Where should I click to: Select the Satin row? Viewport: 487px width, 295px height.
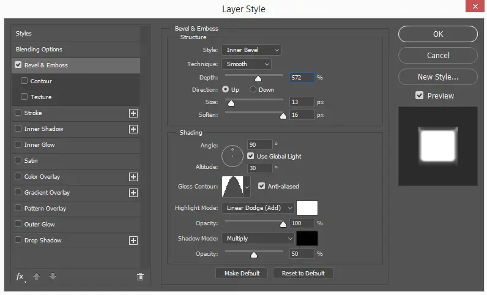point(76,161)
